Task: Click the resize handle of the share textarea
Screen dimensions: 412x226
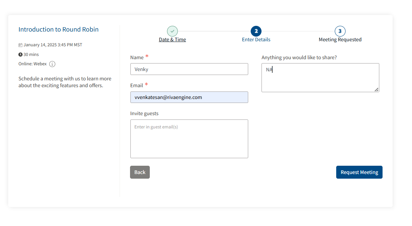Action: (x=376, y=90)
